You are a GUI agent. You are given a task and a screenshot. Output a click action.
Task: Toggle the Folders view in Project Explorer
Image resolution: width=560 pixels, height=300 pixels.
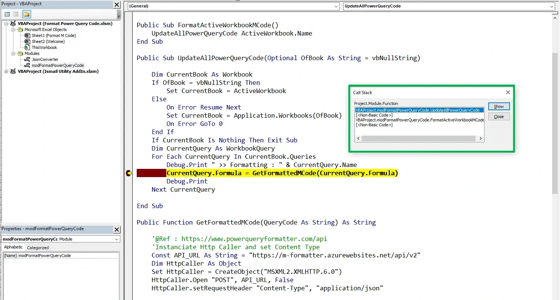pyautogui.click(x=26, y=14)
